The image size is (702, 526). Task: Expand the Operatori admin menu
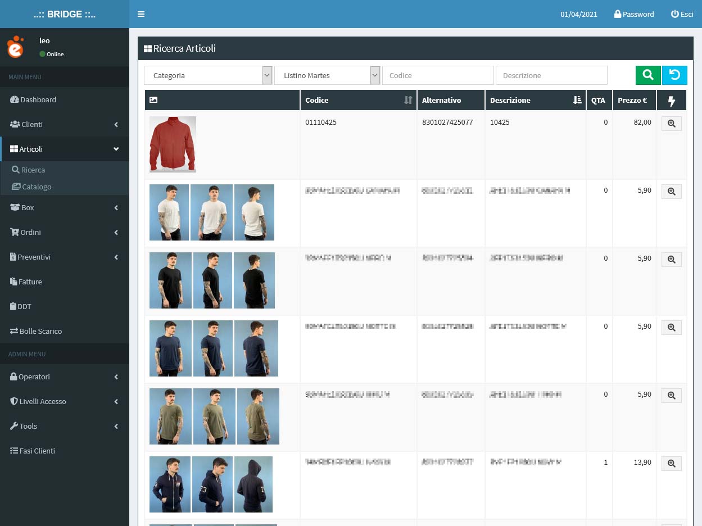[x=65, y=377]
